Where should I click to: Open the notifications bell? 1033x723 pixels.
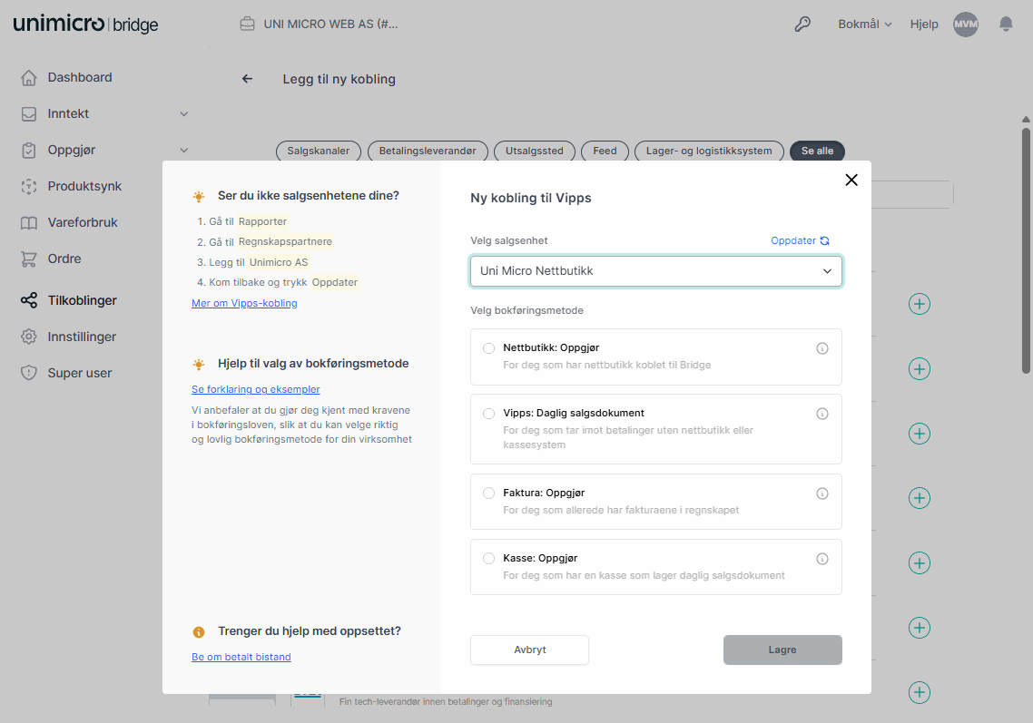pos(1006,24)
